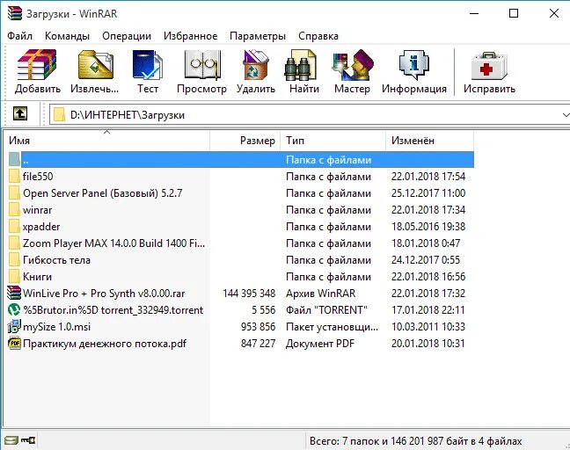
Task: Click the installer icon of mySize 1.0.msi
Action: [x=14, y=326]
